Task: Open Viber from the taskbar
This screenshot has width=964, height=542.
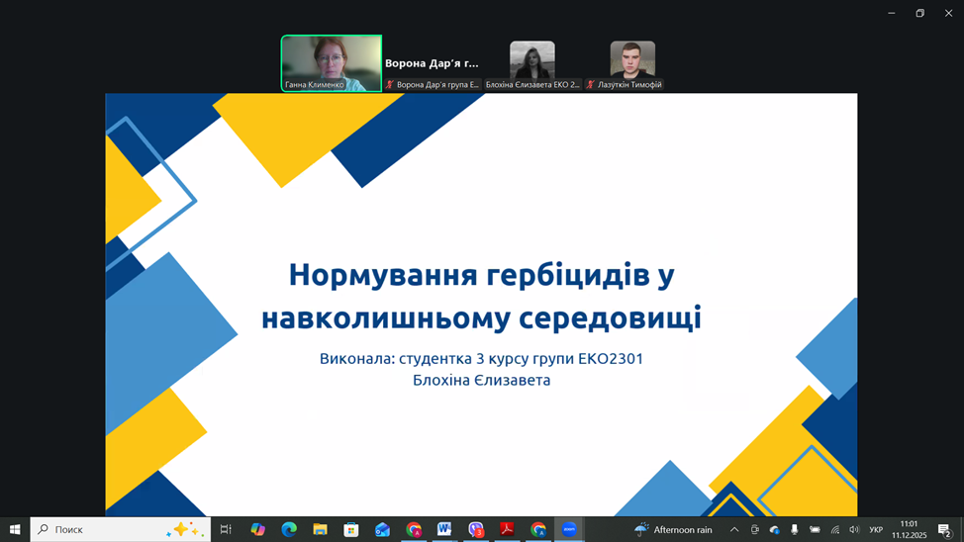Action: click(x=476, y=530)
